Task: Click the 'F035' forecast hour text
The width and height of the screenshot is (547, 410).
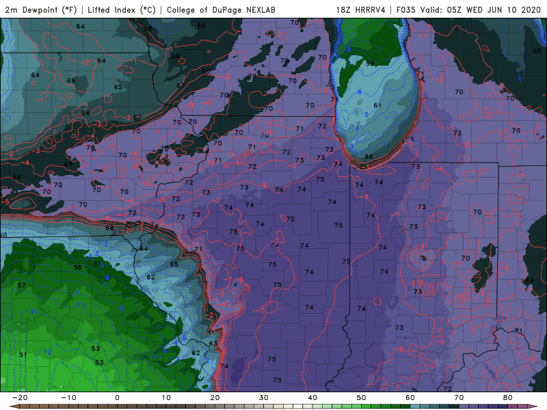Action: click(x=405, y=10)
